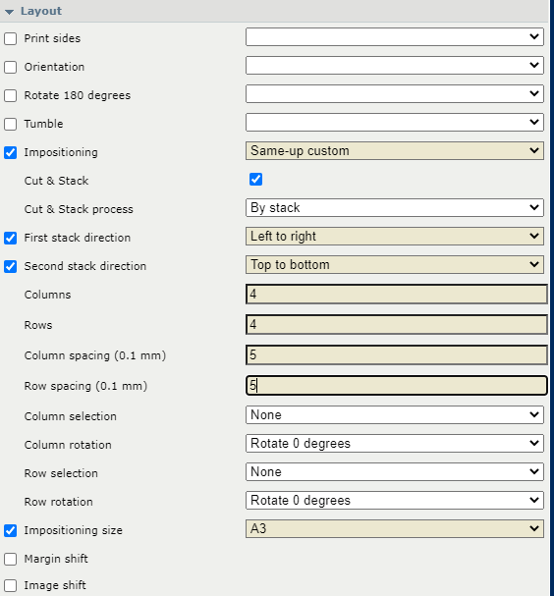Open the Second stack direction dropdown
This screenshot has width=554, height=596.
point(395,265)
